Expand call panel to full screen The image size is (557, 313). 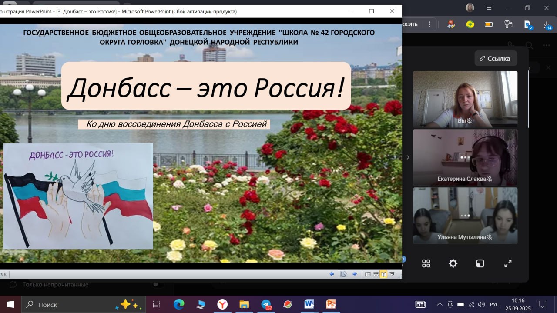[508, 263]
